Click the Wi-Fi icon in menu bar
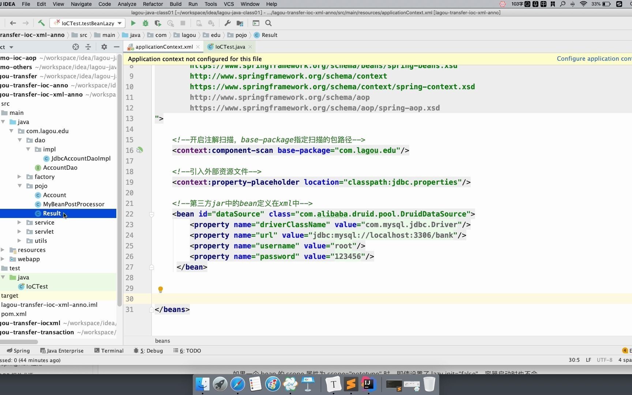 click(x=584, y=4)
